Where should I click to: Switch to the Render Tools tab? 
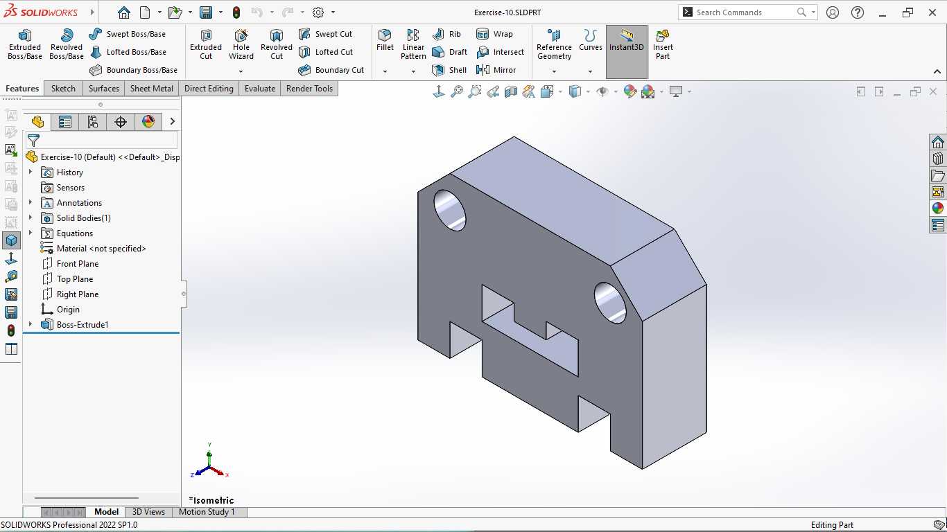(x=310, y=89)
